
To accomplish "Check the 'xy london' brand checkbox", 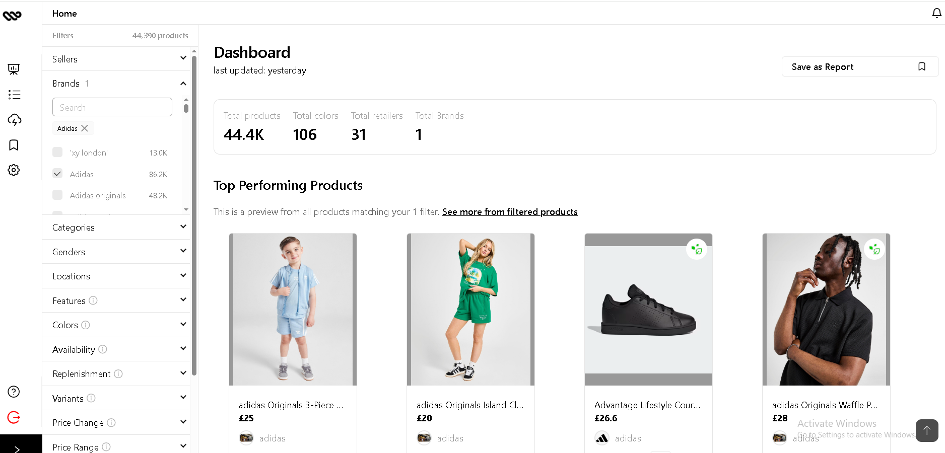I will point(57,152).
